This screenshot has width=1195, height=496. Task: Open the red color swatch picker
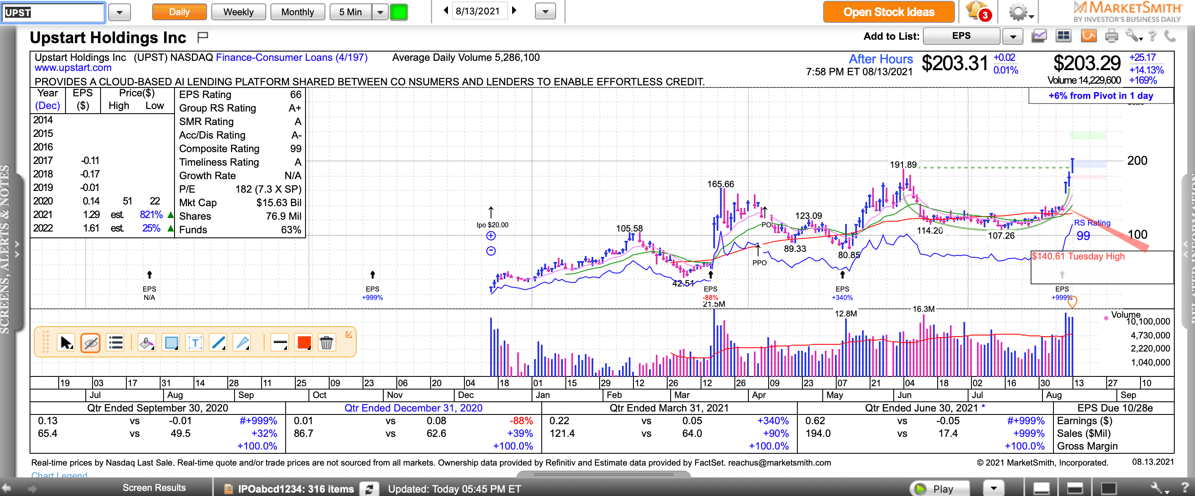pyautogui.click(x=304, y=343)
